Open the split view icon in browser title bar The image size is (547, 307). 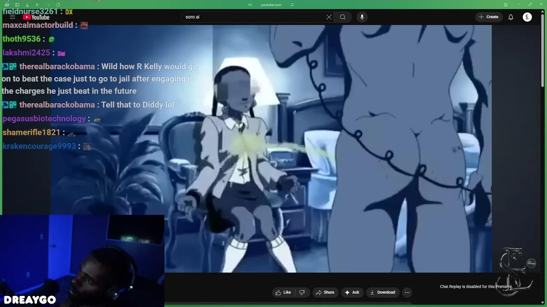pos(506,5)
